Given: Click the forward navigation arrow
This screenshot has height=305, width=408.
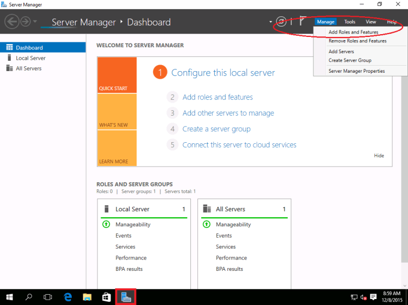Looking at the screenshot, I should 25,22.
